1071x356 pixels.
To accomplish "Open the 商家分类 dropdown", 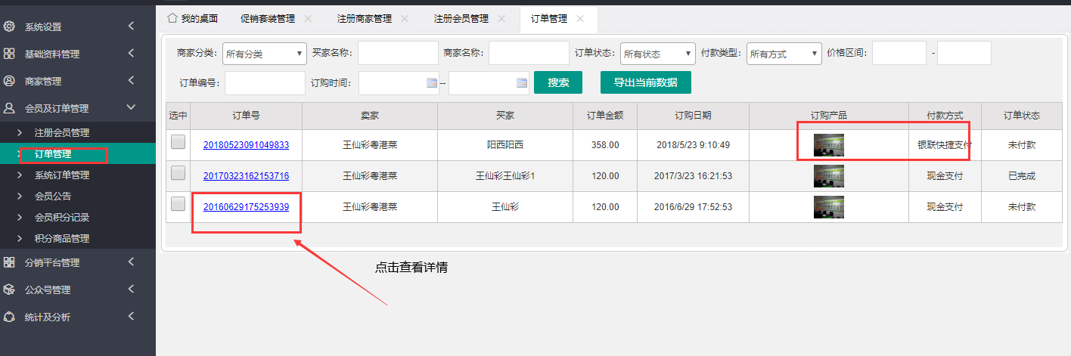I will point(264,54).
